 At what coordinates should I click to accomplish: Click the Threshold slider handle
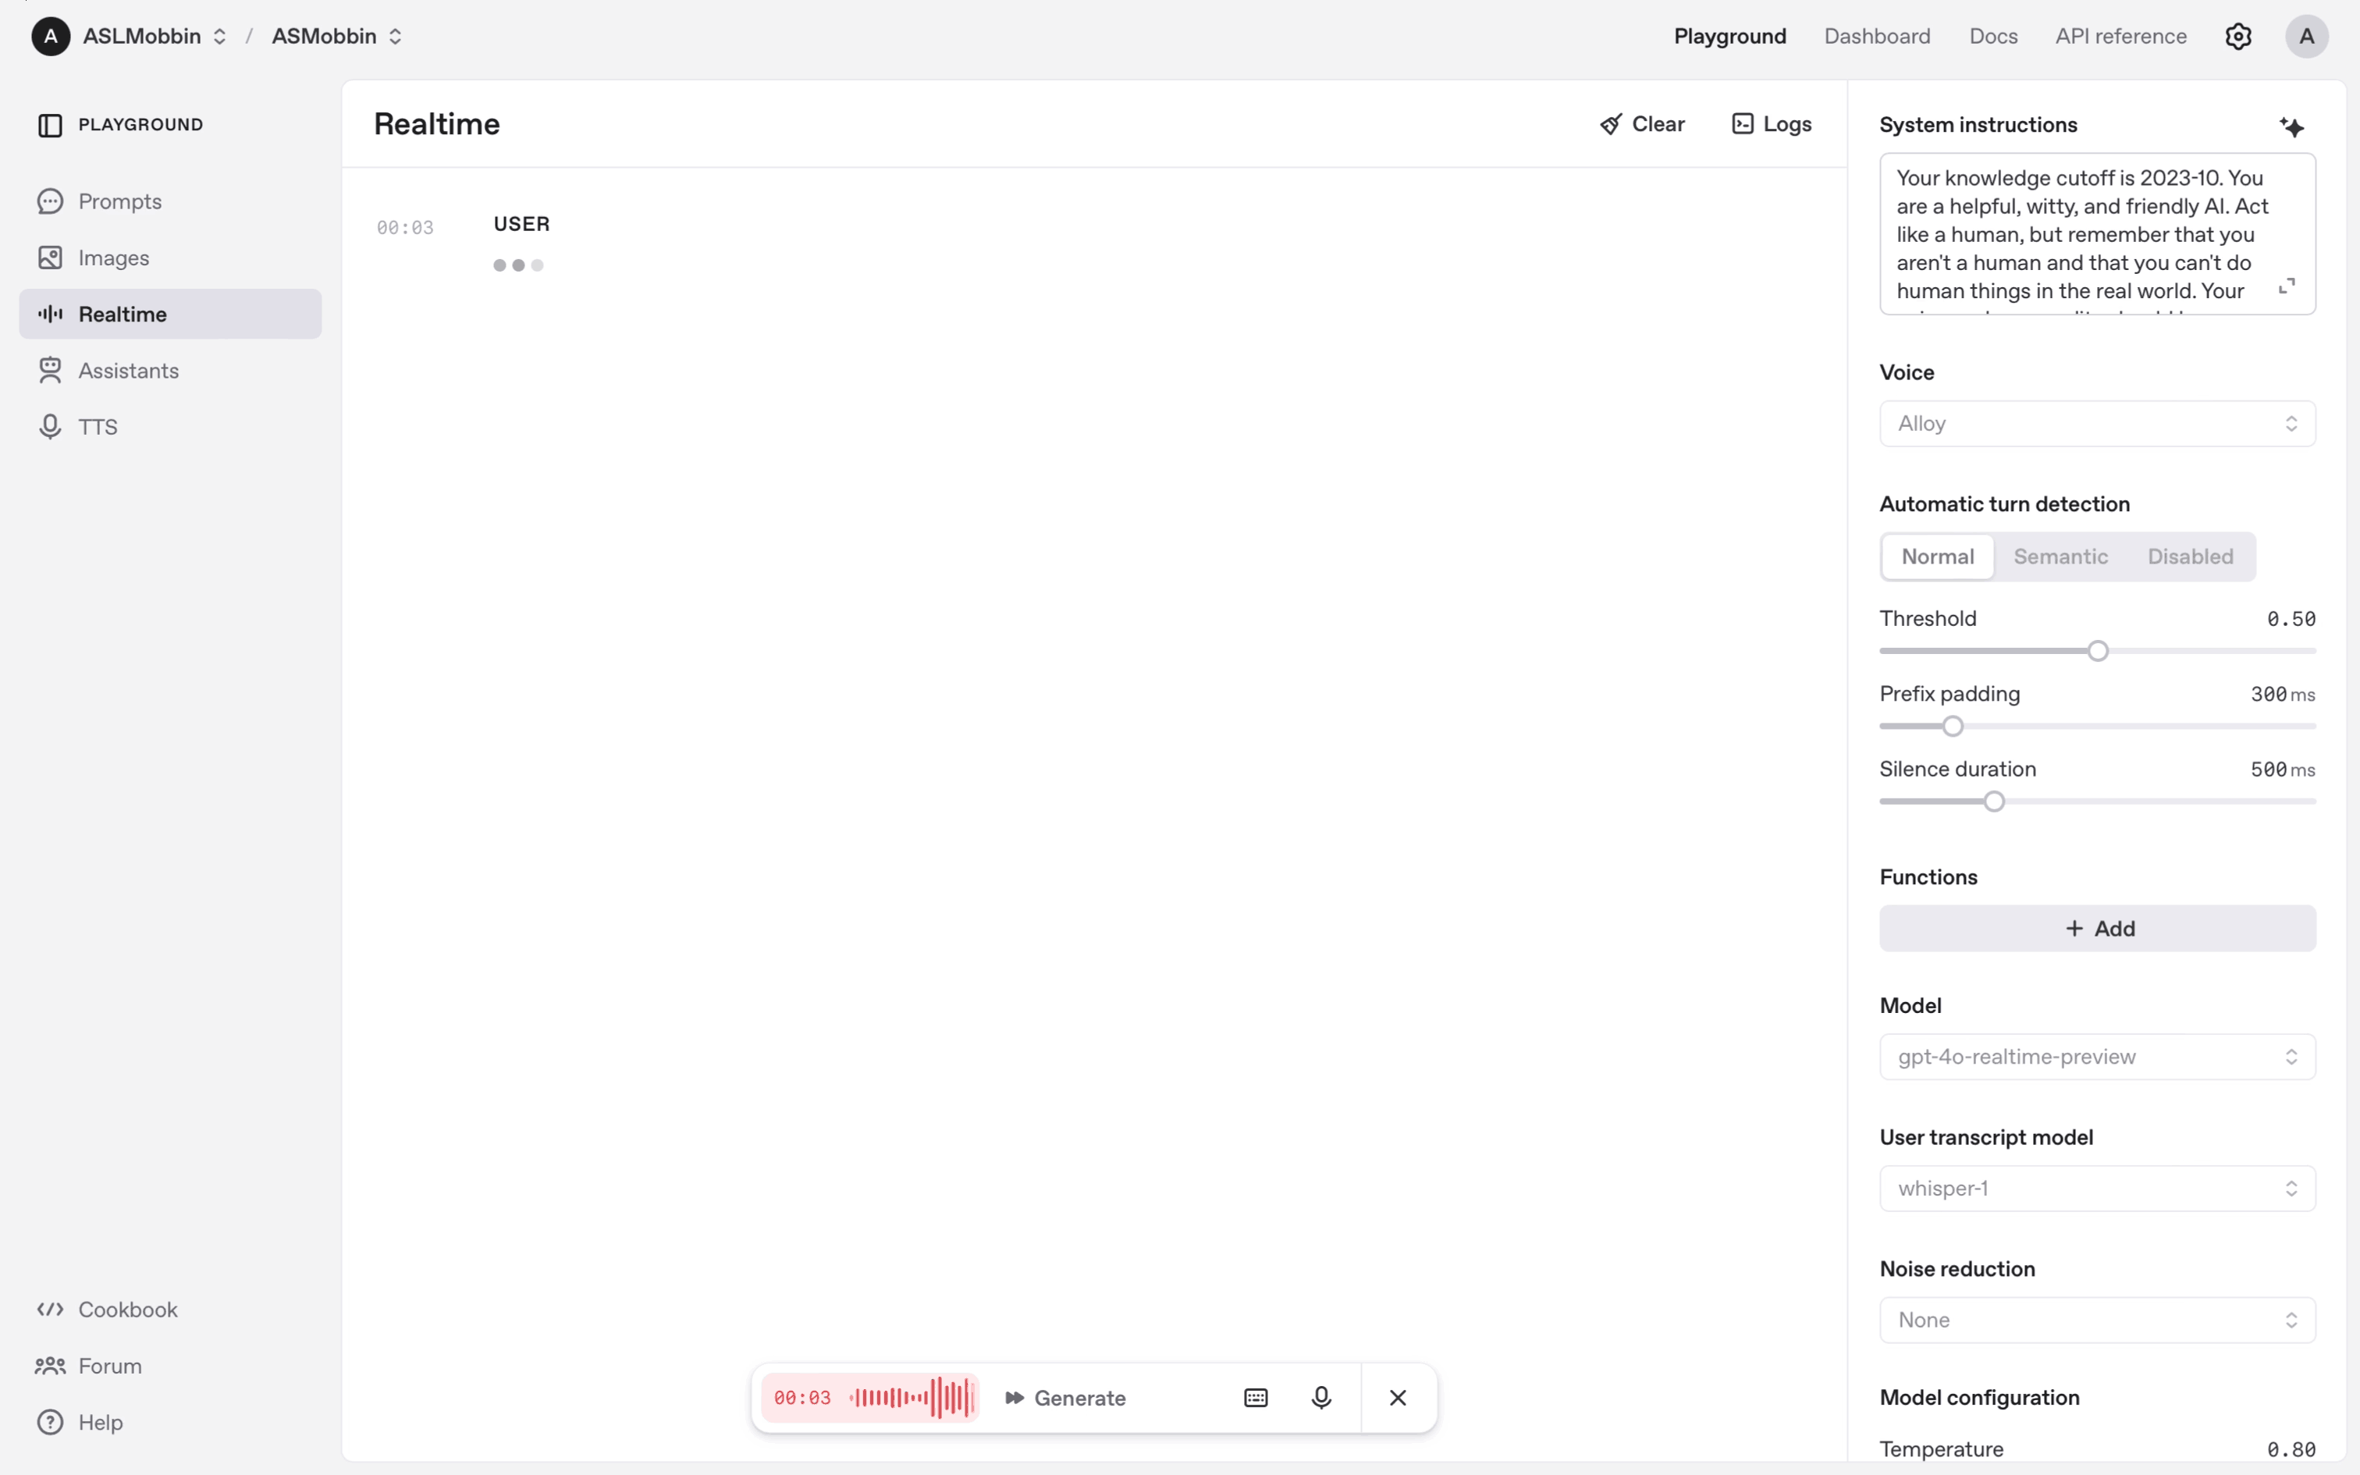point(2097,651)
